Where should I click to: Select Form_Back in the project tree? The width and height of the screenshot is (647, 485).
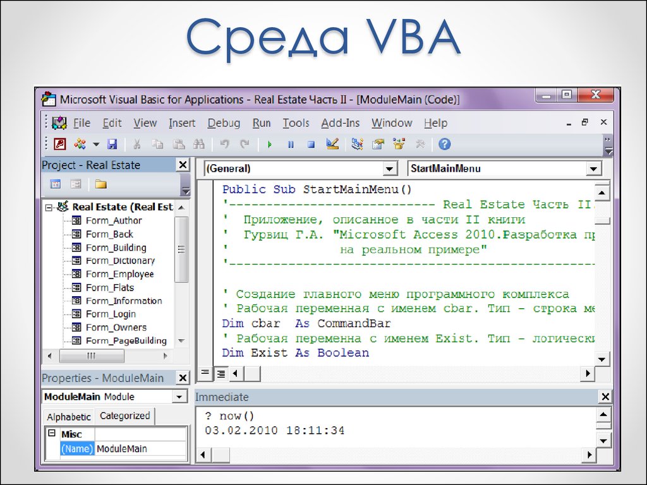(x=109, y=234)
